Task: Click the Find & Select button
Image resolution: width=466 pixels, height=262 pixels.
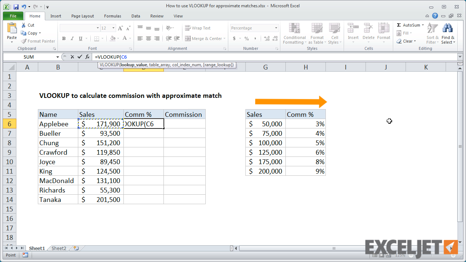Action: [448, 34]
